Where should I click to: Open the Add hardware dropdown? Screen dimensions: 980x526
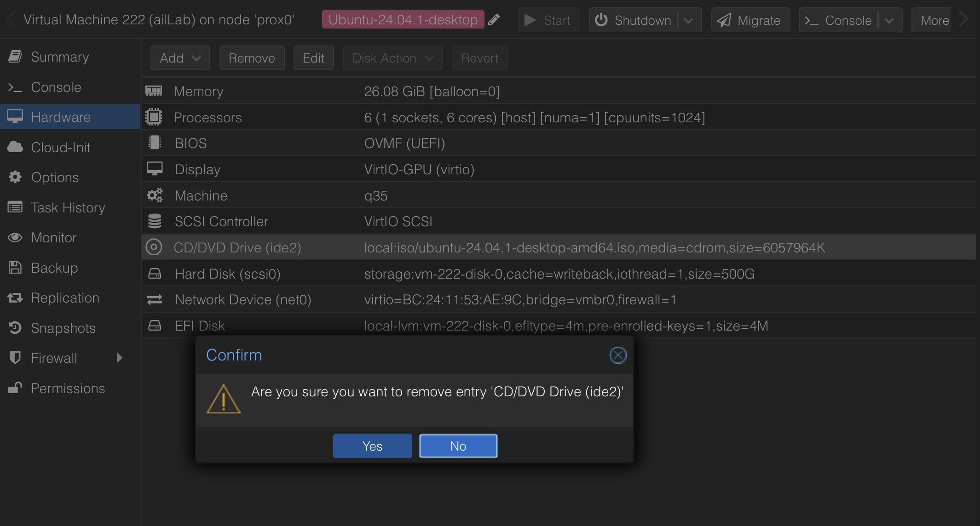pos(180,58)
